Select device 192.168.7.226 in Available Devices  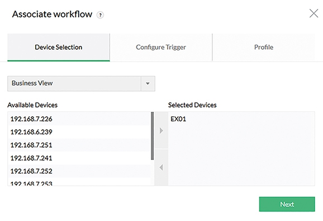pyautogui.click(x=79, y=119)
